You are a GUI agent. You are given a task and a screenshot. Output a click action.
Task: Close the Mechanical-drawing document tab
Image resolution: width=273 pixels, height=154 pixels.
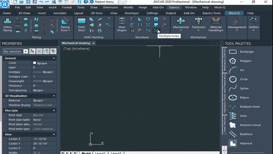(94, 43)
